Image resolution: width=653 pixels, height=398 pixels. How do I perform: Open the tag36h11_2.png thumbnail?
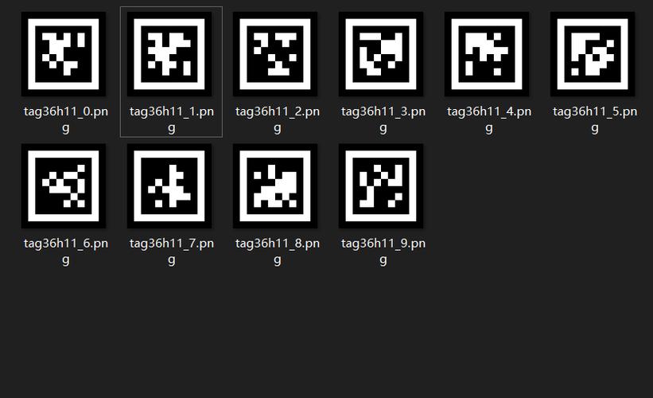(x=275, y=54)
